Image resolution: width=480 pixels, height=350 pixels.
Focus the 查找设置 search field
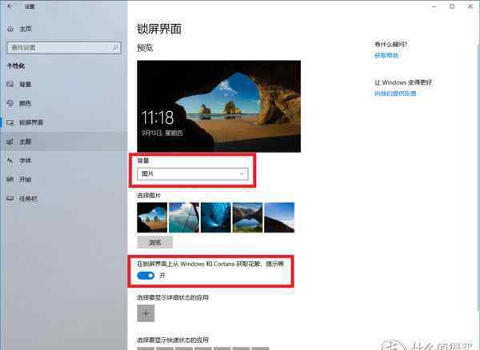tap(64, 48)
